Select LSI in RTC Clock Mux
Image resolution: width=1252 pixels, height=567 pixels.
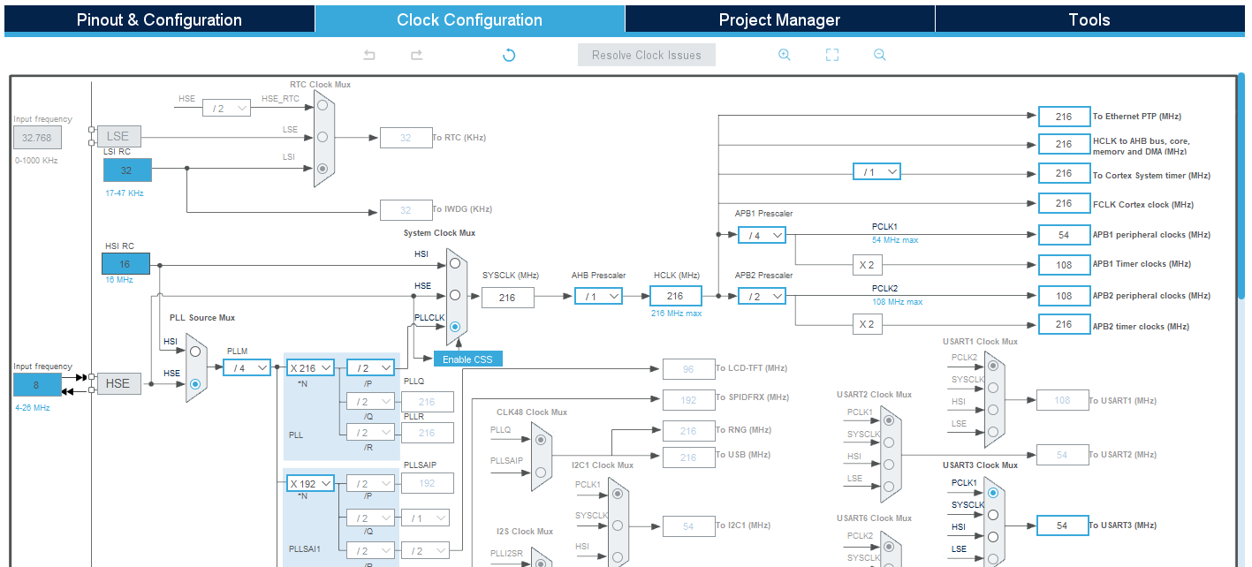point(322,168)
